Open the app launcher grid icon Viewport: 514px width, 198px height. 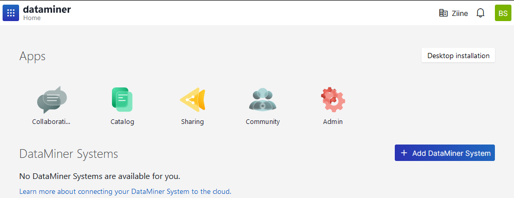point(11,13)
